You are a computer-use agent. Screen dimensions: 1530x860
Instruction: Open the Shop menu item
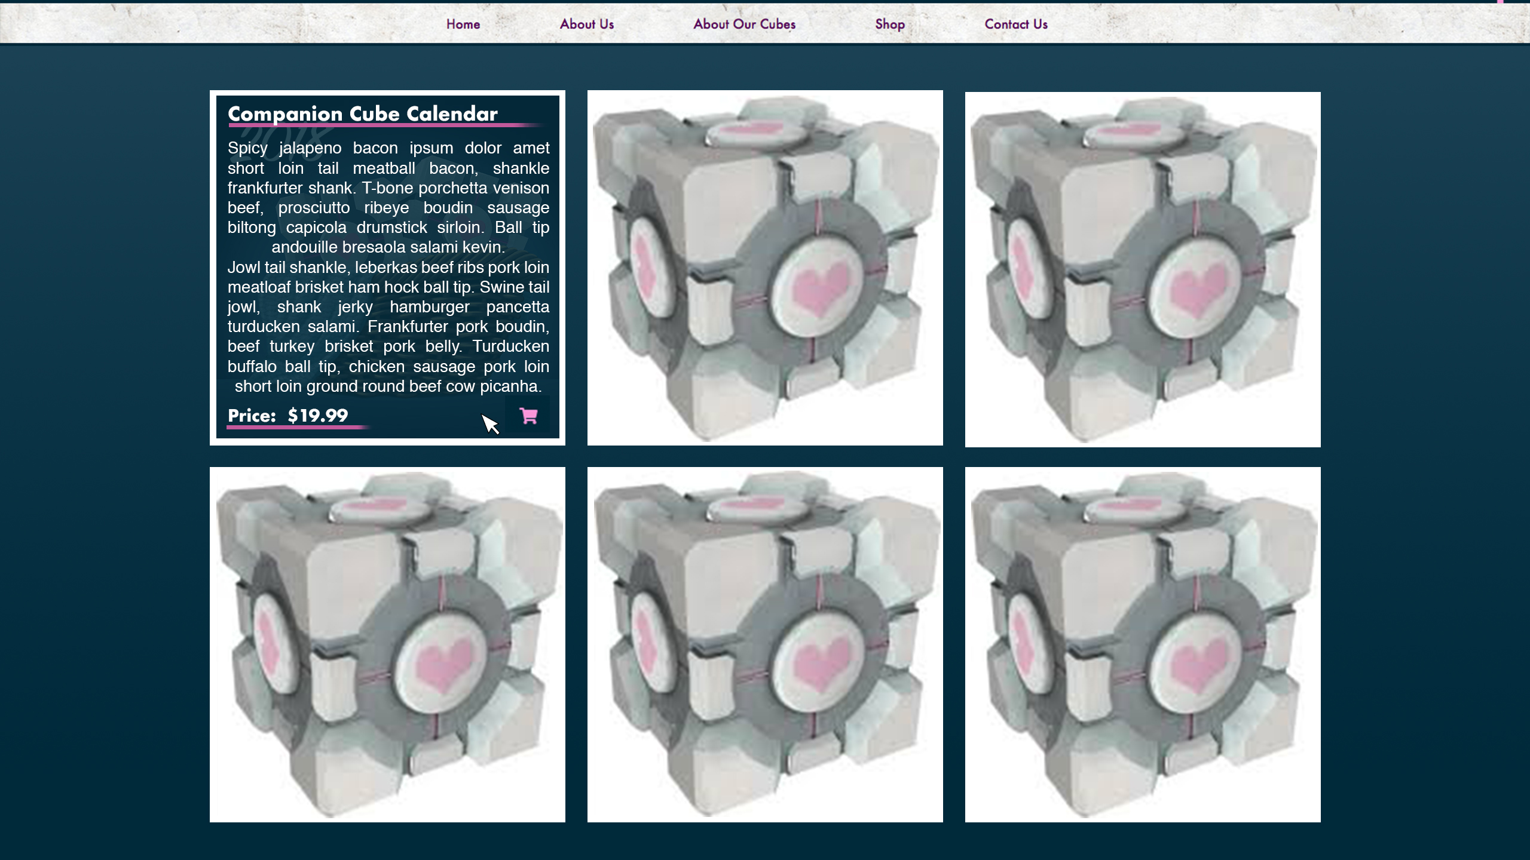890,24
